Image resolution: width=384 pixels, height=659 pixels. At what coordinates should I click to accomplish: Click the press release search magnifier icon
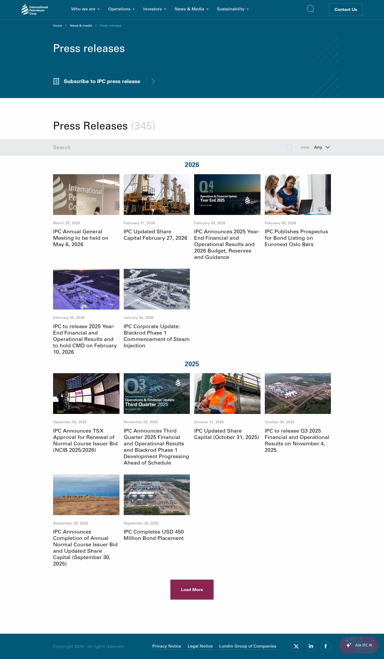289,147
